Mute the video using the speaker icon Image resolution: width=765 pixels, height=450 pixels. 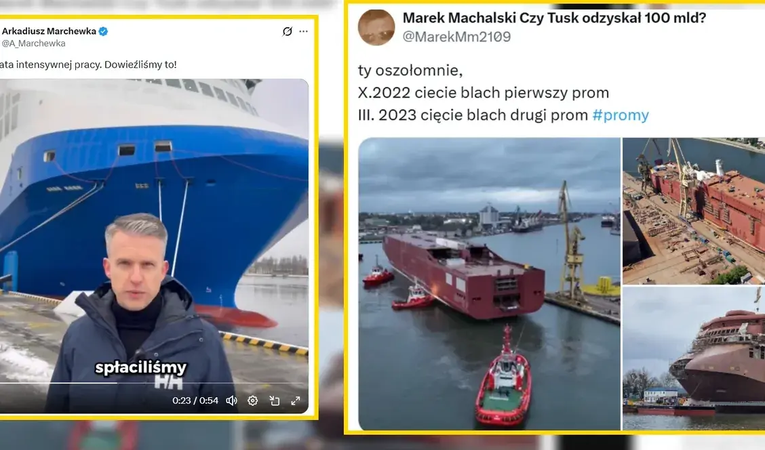(231, 401)
